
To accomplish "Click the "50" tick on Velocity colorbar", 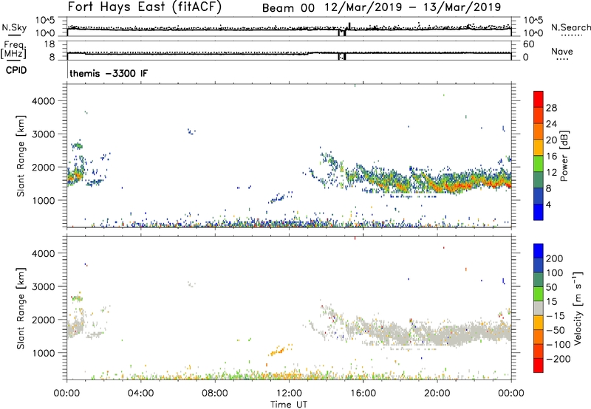I will (551, 287).
